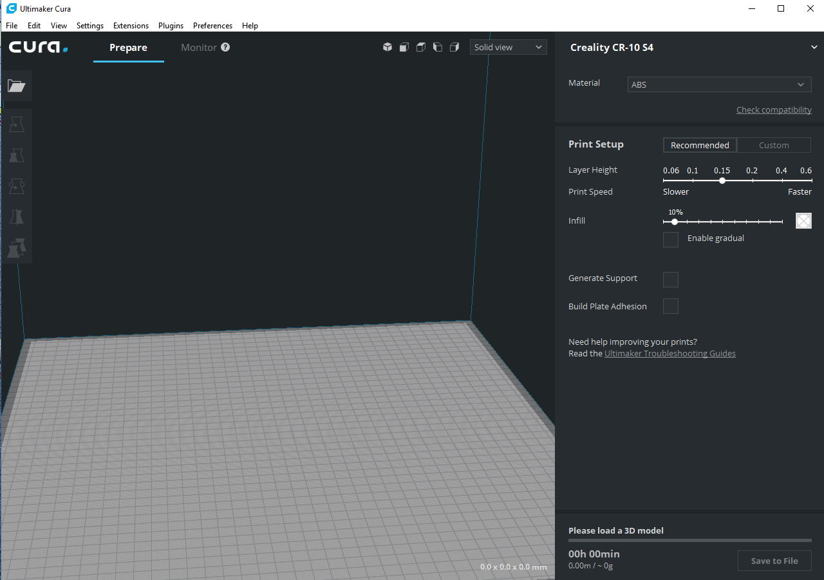
Task: Select the Mirror tool
Action: point(16,217)
